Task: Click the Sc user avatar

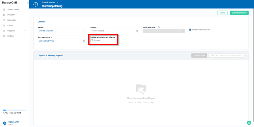Action: pos(5,123)
